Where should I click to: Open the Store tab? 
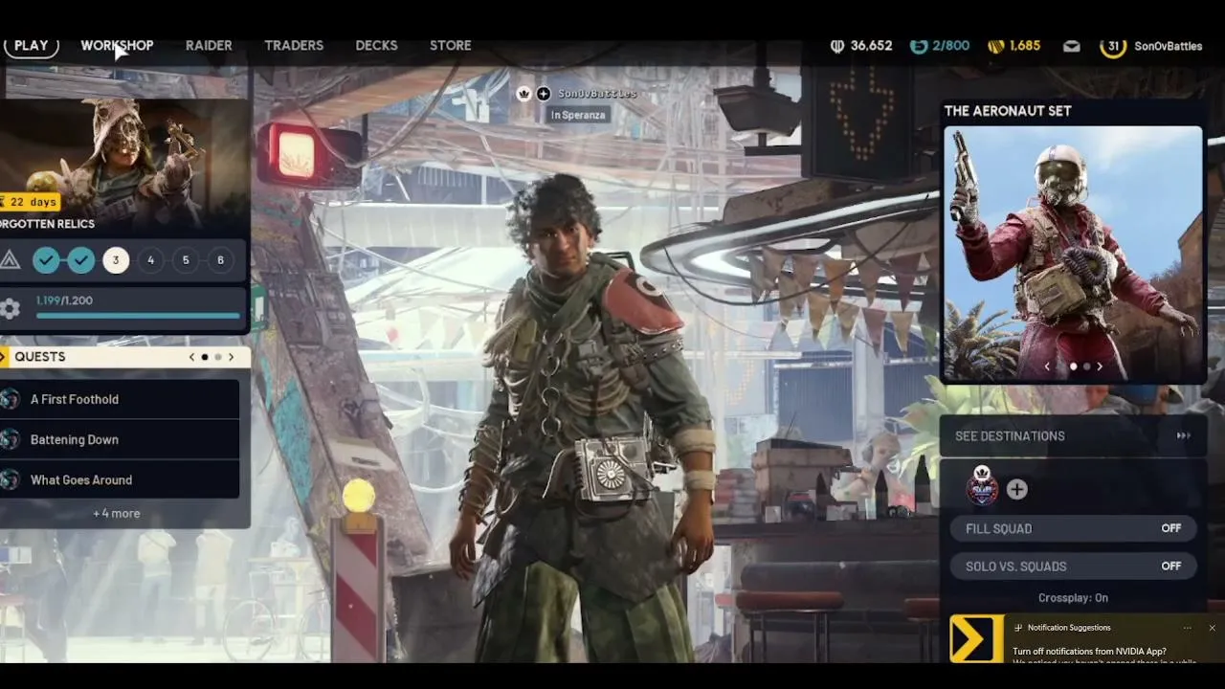(x=451, y=45)
